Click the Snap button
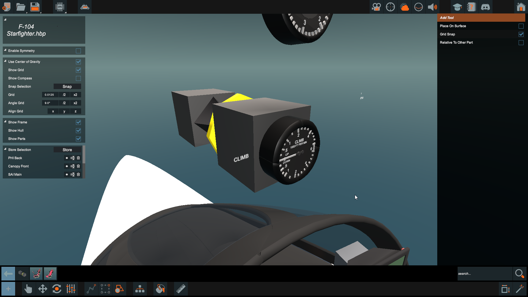528x297 pixels. 67,87
